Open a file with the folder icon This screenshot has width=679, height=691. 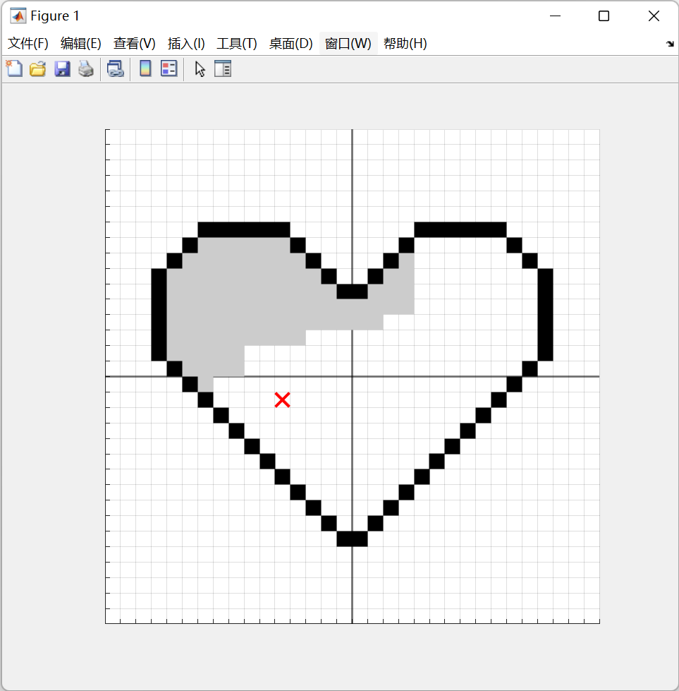37,69
